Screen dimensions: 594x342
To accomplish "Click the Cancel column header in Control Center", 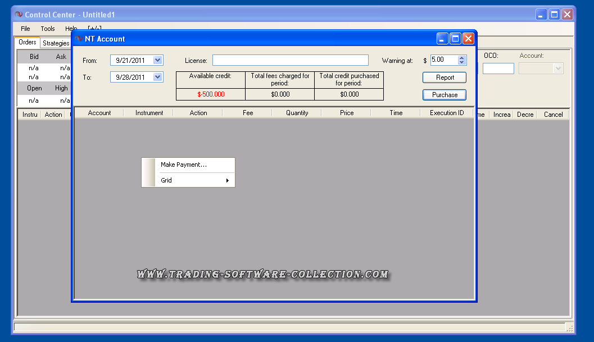I will point(553,115).
